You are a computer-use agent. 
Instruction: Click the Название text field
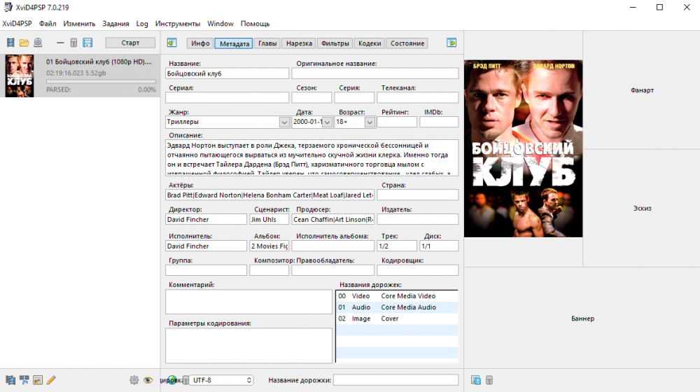227,73
